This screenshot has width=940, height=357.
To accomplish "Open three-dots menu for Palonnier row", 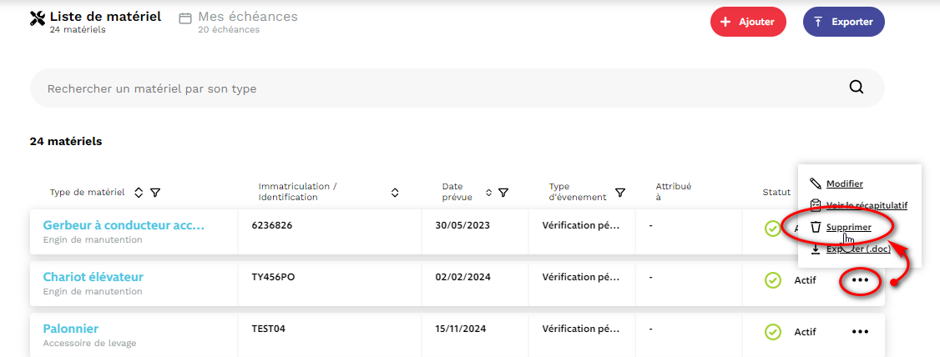I will pos(860,332).
